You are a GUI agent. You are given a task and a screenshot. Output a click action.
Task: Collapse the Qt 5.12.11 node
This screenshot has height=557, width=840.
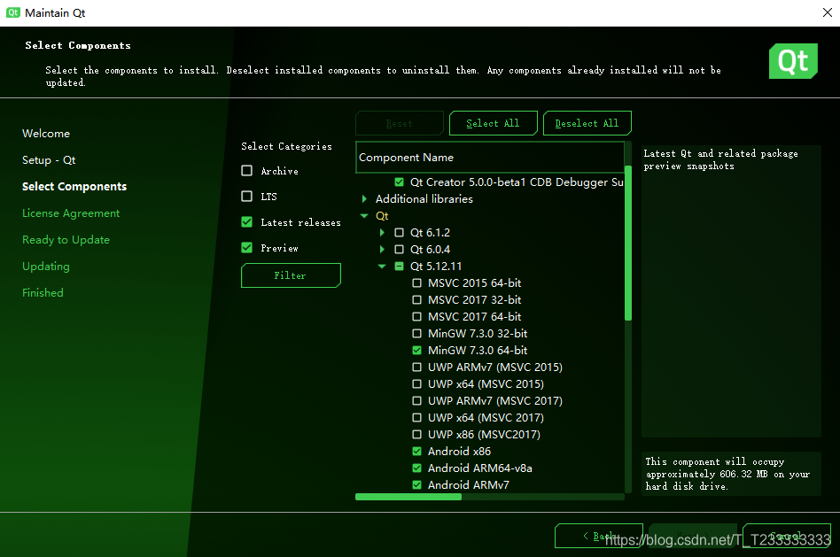pyautogui.click(x=382, y=267)
